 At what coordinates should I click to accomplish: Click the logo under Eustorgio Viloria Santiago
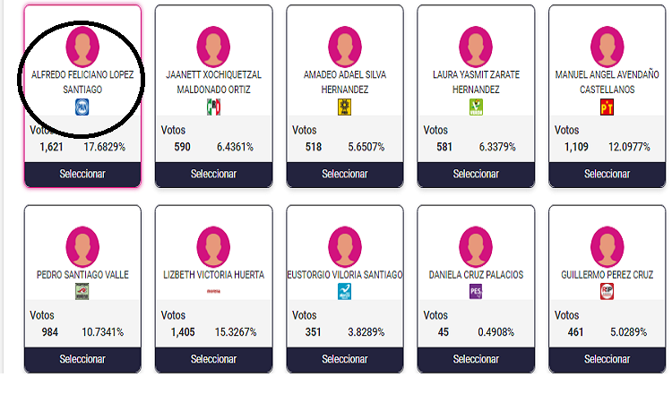click(x=345, y=292)
